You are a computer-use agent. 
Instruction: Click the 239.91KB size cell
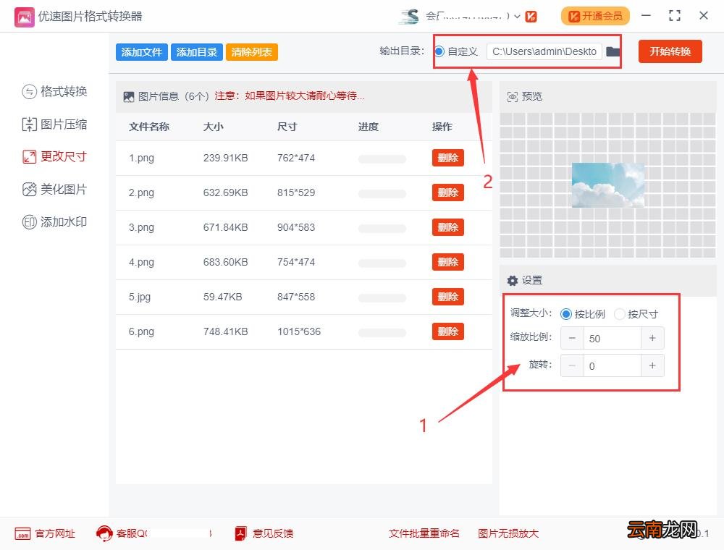pos(225,158)
